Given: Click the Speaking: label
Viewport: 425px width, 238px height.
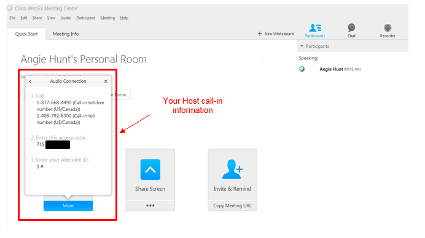Looking at the screenshot, I should click(x=308, y=58).
